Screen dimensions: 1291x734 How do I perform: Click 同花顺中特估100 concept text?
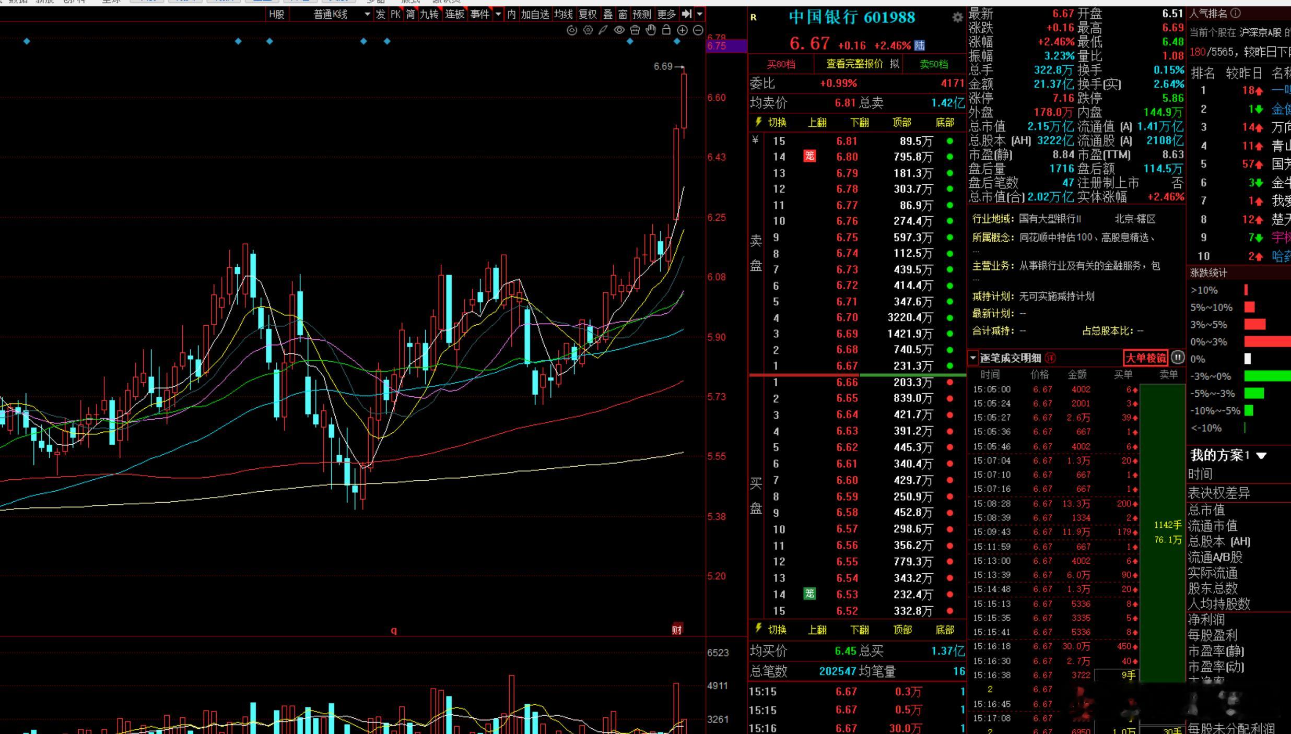tap(1056, 238)
